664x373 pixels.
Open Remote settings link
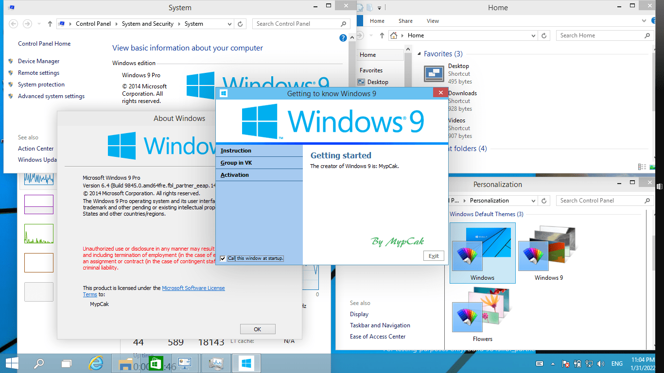coord(38,73)
